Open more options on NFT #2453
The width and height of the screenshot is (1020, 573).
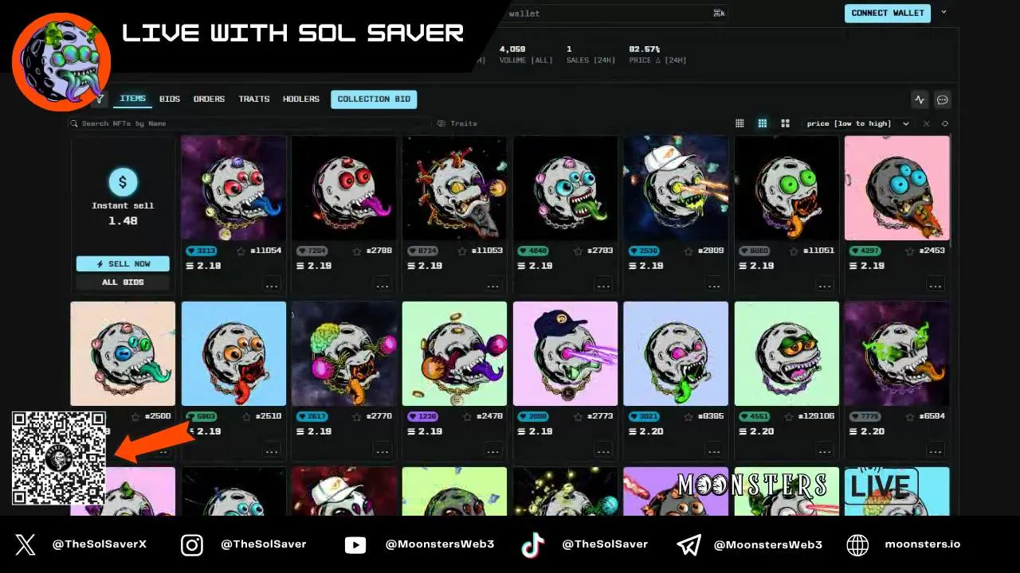click(936, 285)
